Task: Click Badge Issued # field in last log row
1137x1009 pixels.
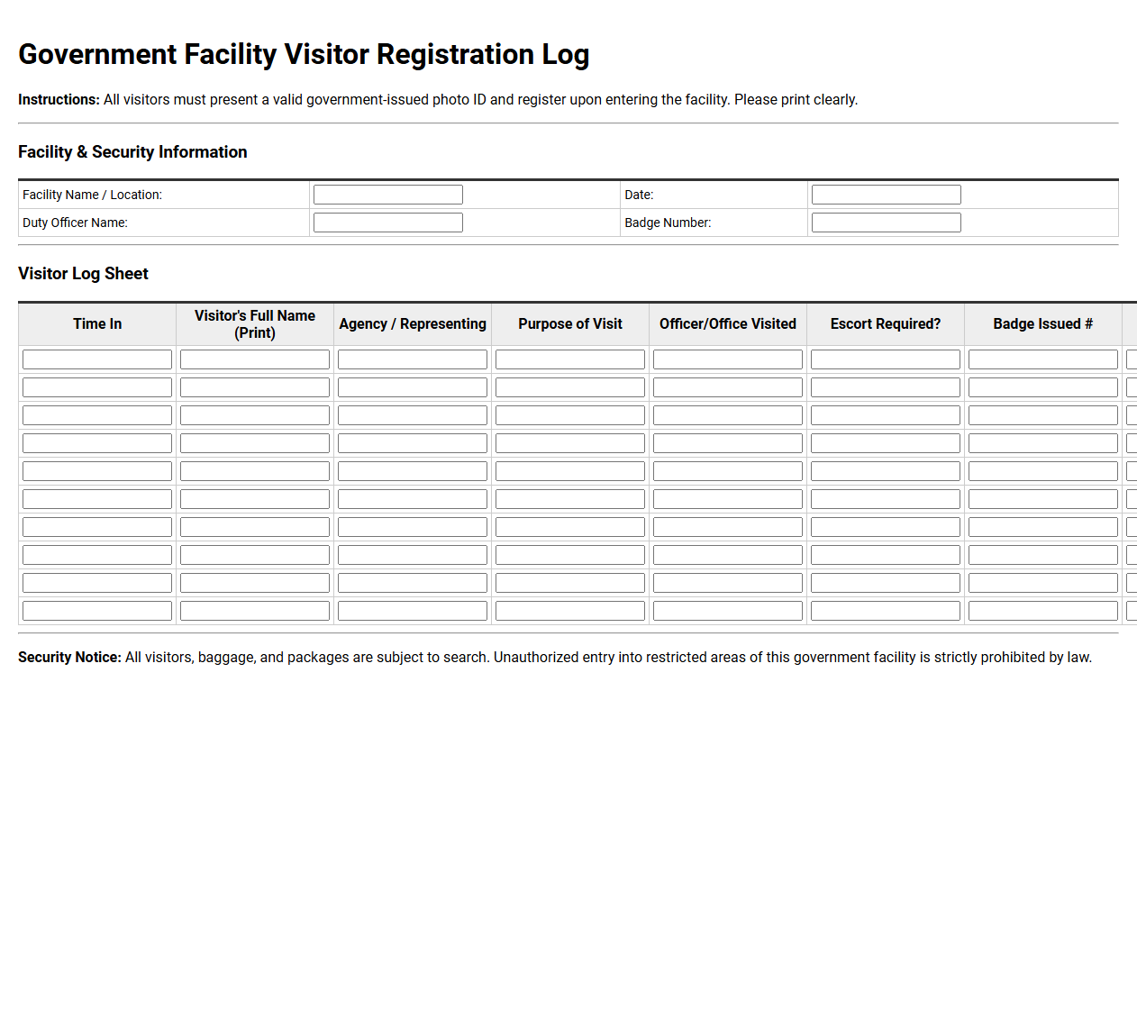Action: click(x=1043, y=611)
